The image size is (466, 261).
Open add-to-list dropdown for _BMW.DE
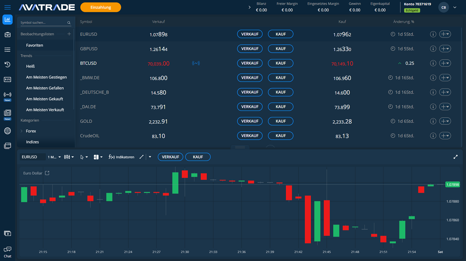coord(445,78)
